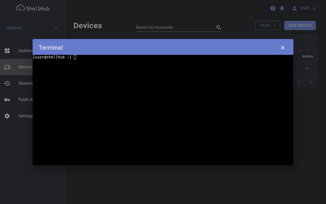Open the TAGS filter dropdown
Image resolution: width=326 pixels, height=204 pixels.
[x=268, y=25]
